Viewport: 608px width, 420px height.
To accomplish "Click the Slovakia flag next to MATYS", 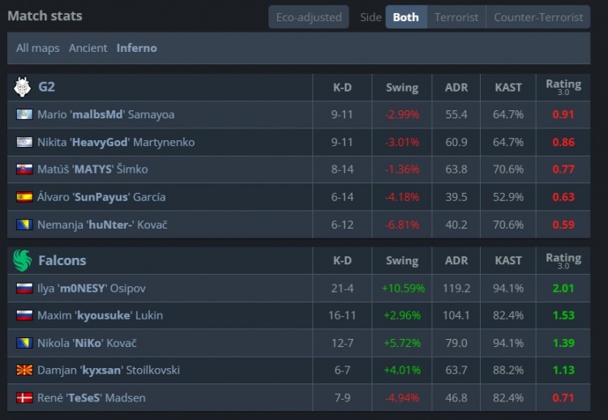I will pyautogui.click(x=24, y=169).
